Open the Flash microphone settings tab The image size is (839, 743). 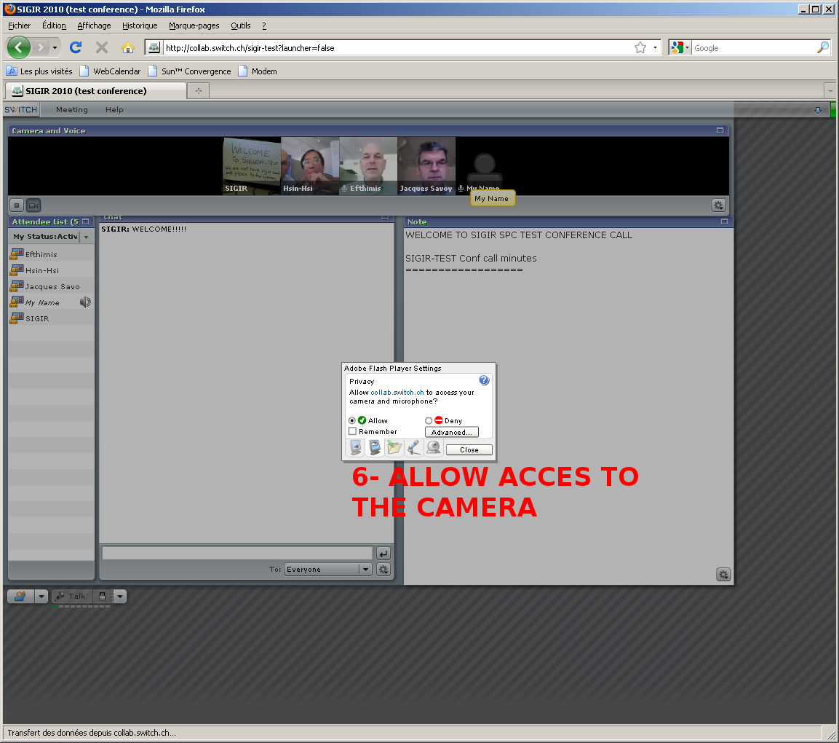(414, 448)
